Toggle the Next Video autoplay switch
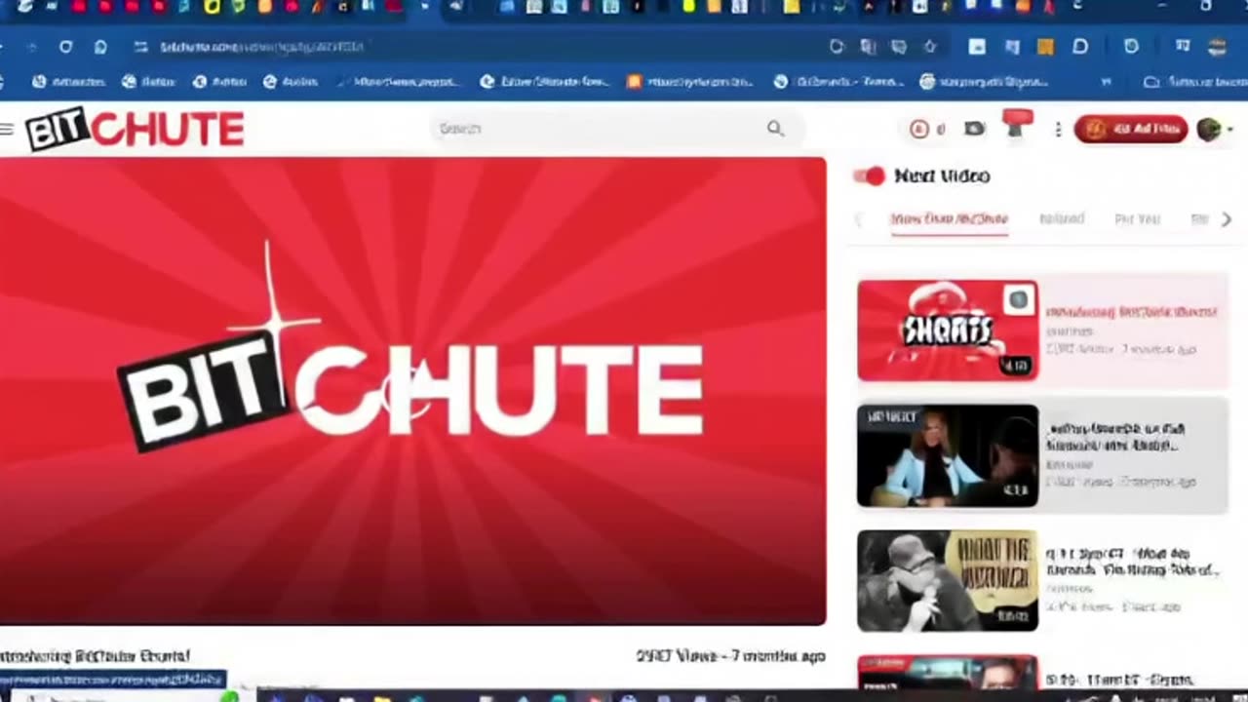This screenshot has height=702, width=1248. [x=869, y=175]
